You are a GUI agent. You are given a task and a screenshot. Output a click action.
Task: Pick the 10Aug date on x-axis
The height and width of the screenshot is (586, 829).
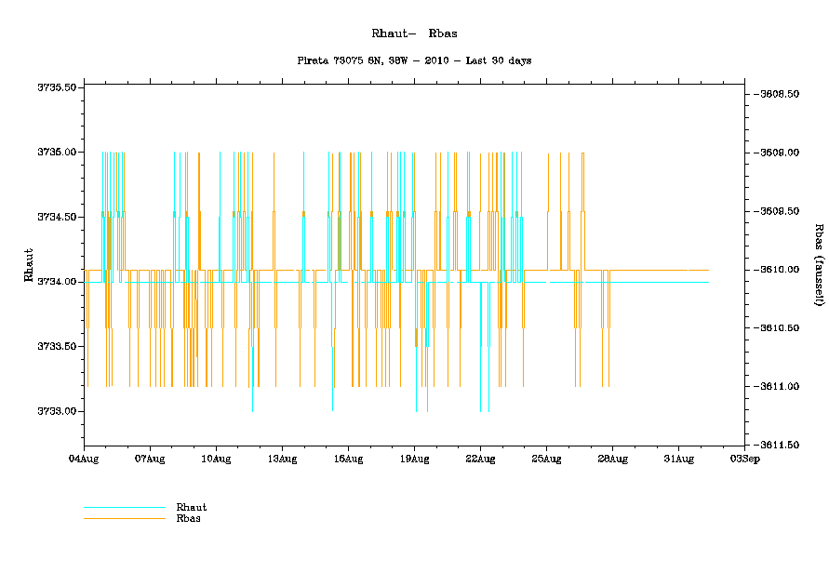click(x=216, y=459)
